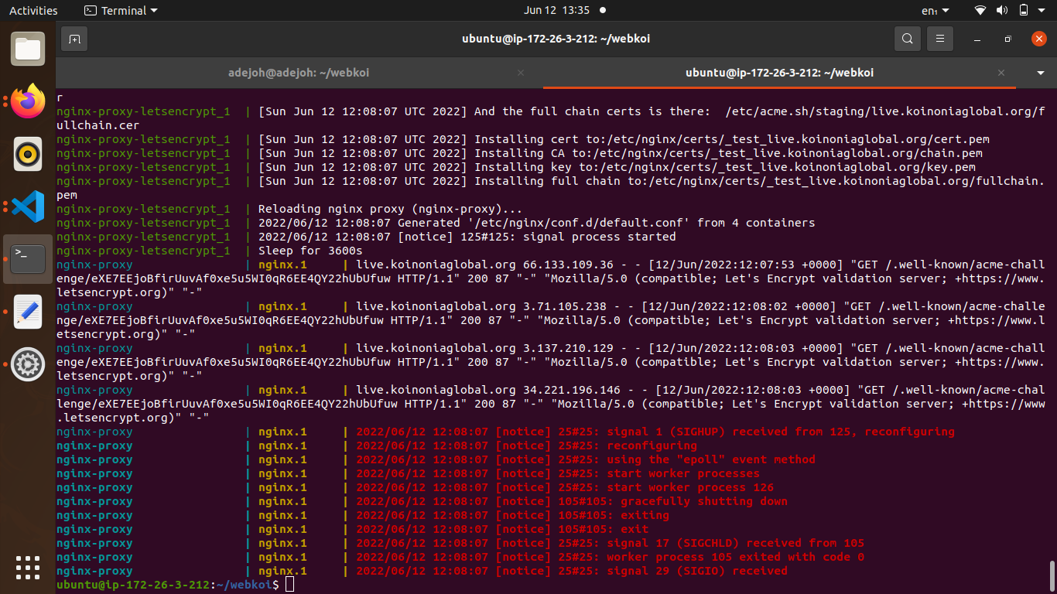Close the adejoh@adejoh terminal tab
The height and width of the screenshot is (594, 1057).
pyautogui.click(x=520, y=72)
